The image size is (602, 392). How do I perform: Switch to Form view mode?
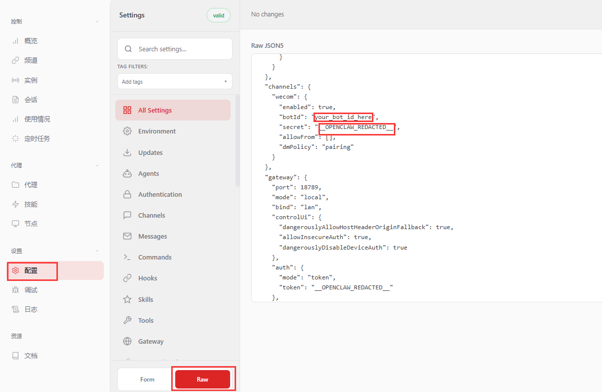147,380
